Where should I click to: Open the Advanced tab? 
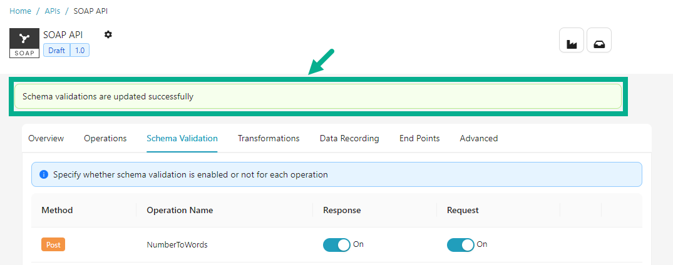click(478, 138)
